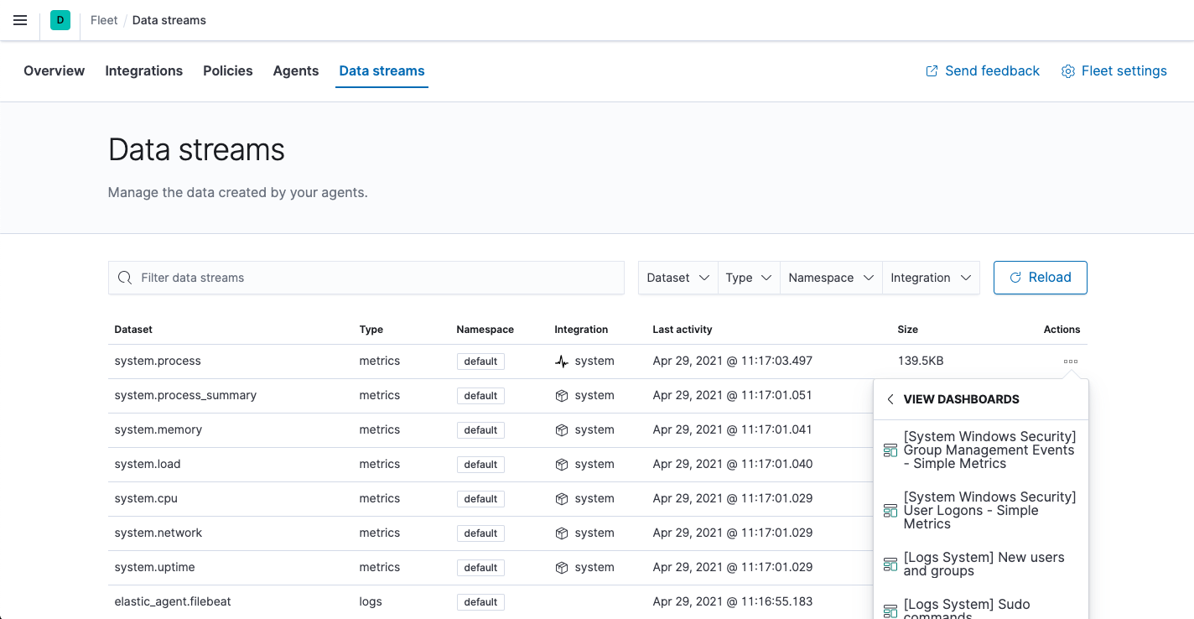Click the back chevron in VIEW DASHBOARDS panel
Viewport: 1194px width, 619px height.
(x=890, y=398)
